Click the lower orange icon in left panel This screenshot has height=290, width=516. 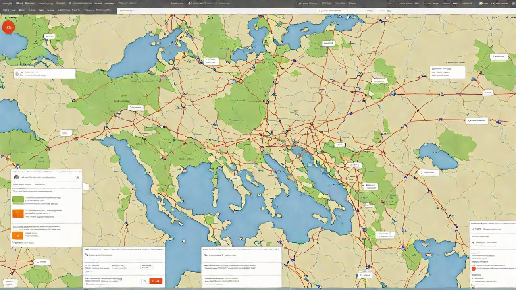(17, 235)
